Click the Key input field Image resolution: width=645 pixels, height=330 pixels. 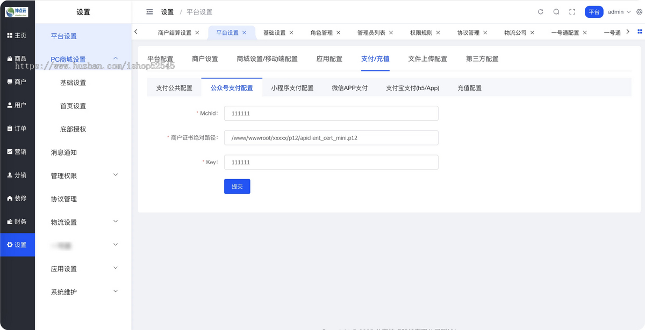click(x=331, y=162)
